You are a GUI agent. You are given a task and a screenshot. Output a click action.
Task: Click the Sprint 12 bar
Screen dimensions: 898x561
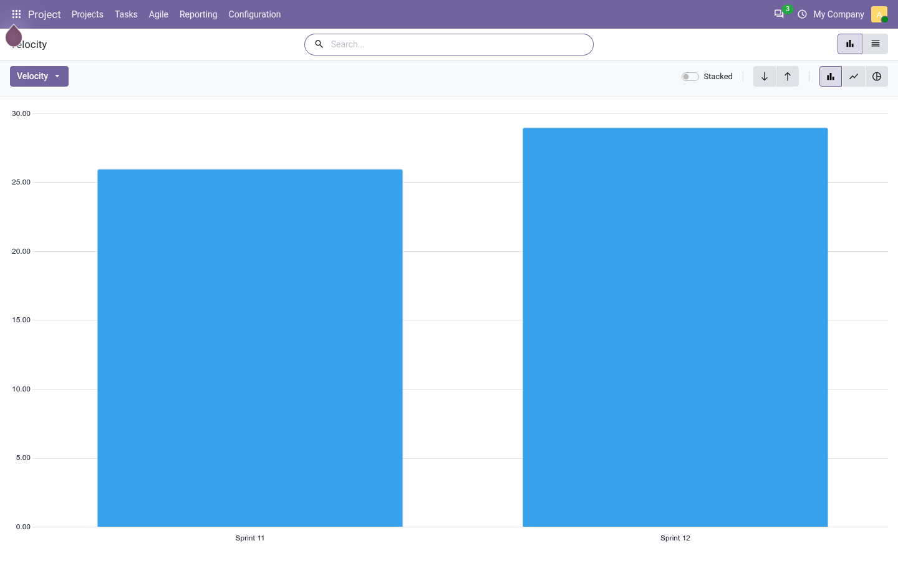(x=675, y=327)
